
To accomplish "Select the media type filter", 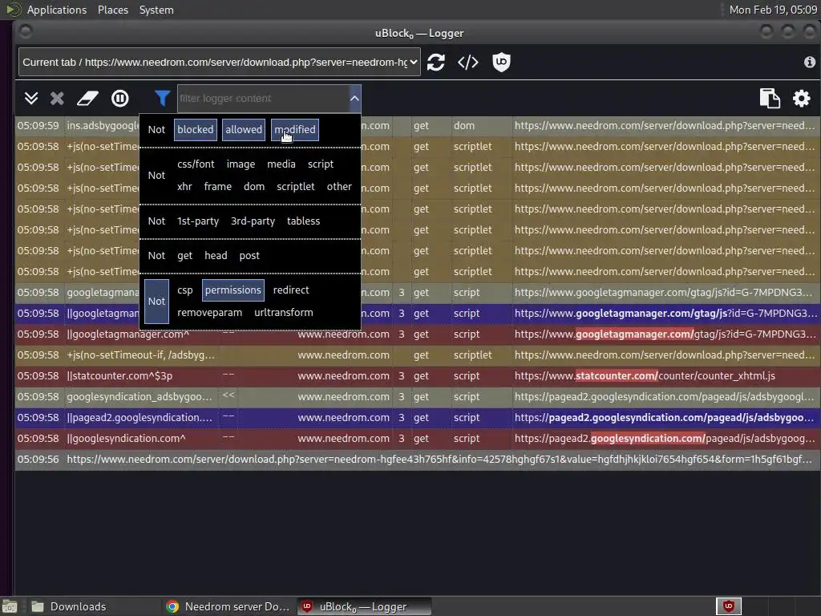I will pyautogui.click(x=281, y=164).
